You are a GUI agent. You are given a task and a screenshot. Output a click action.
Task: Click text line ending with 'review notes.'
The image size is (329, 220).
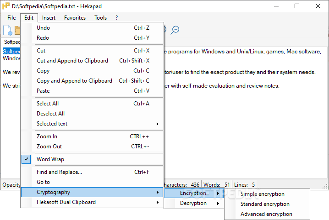click(221, 86)
